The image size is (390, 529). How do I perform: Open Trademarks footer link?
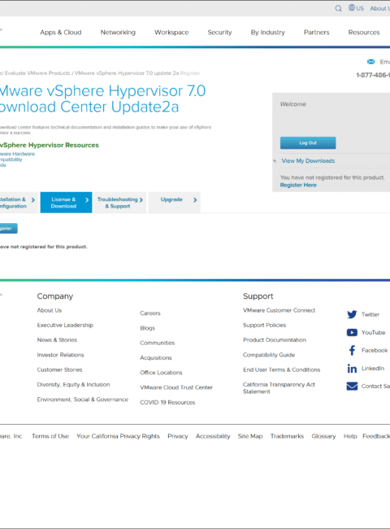pyautogui.click(x=287, y=436)
